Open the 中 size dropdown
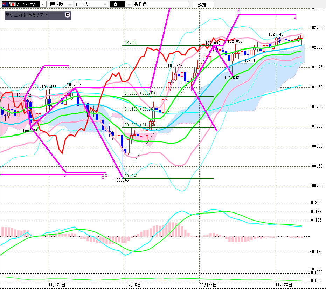This screenshot has width=326, height=289. tap(129, 4)
